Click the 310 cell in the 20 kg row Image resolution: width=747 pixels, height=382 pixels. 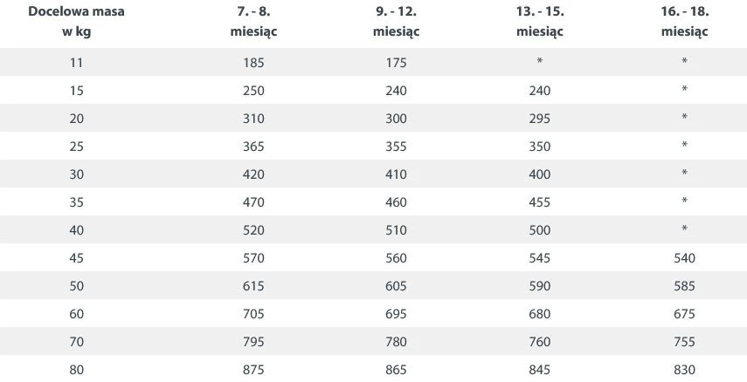[254, 119]
